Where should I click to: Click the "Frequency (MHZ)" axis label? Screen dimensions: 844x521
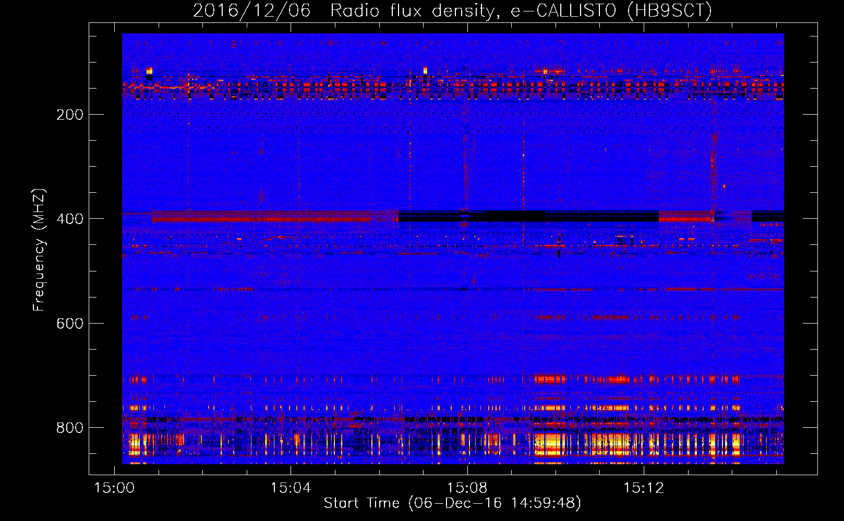pos(39,250)
